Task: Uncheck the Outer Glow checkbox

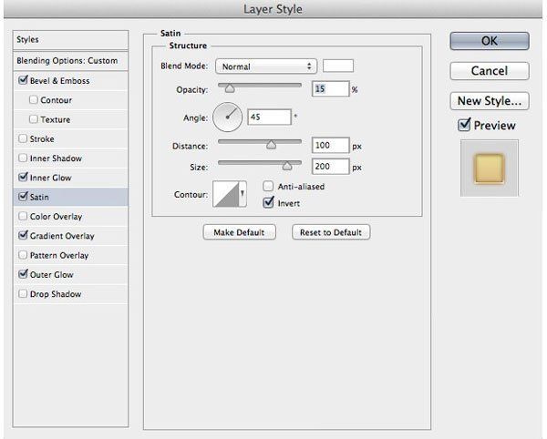Action: coord(23,274)
